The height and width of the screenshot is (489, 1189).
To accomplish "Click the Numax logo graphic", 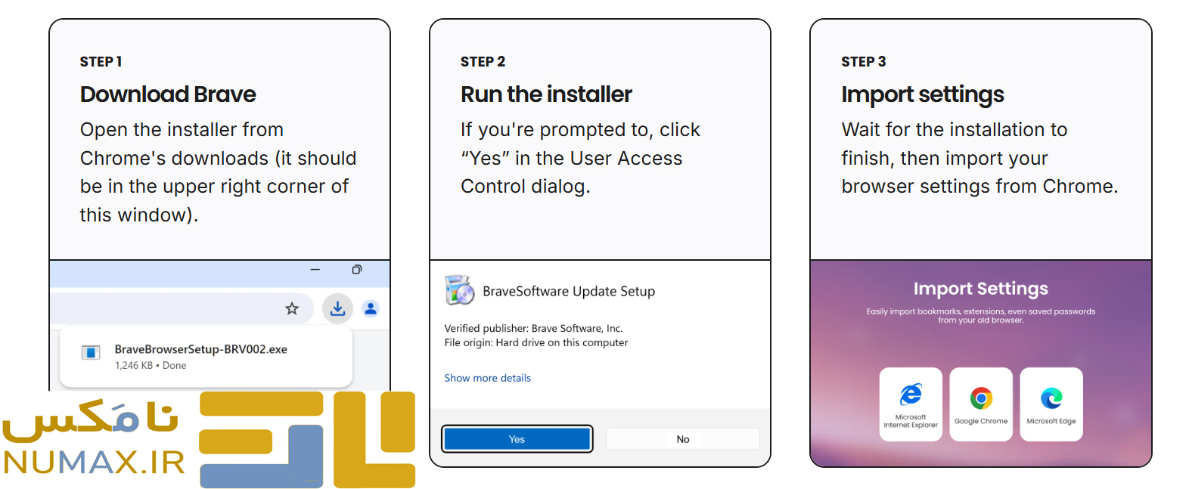I will [x=307, y=439].
